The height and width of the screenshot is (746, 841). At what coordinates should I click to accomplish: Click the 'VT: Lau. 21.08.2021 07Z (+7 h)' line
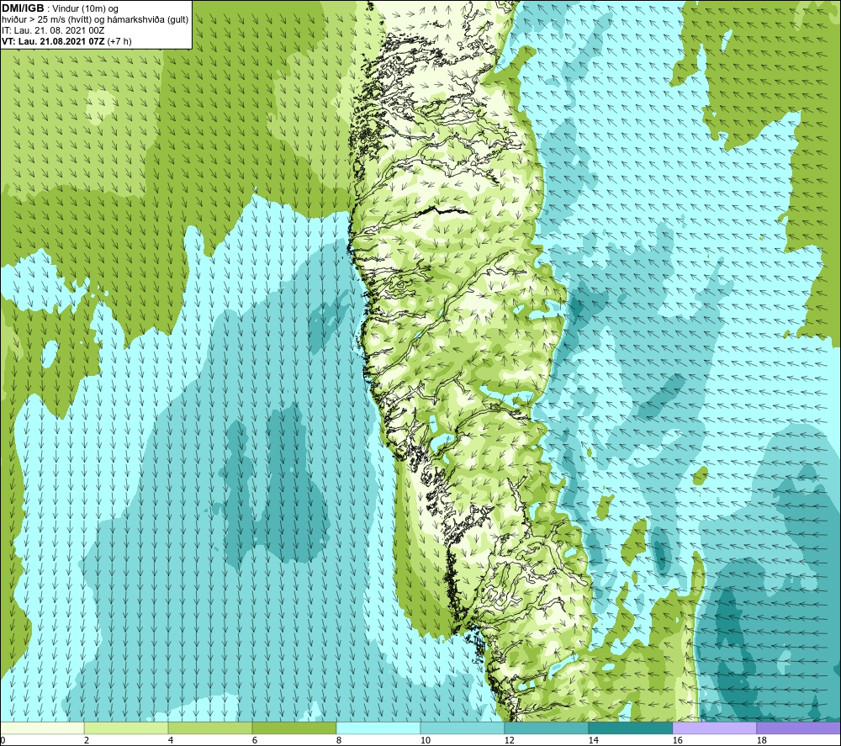click(66, 41)
